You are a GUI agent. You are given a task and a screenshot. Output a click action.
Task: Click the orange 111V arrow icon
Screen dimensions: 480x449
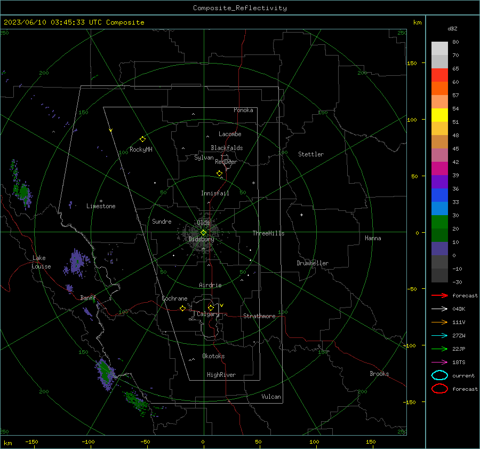[x=439, y=322]
